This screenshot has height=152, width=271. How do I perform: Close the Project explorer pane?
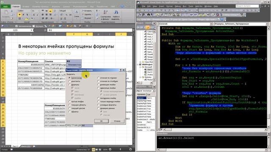(154, 23)
